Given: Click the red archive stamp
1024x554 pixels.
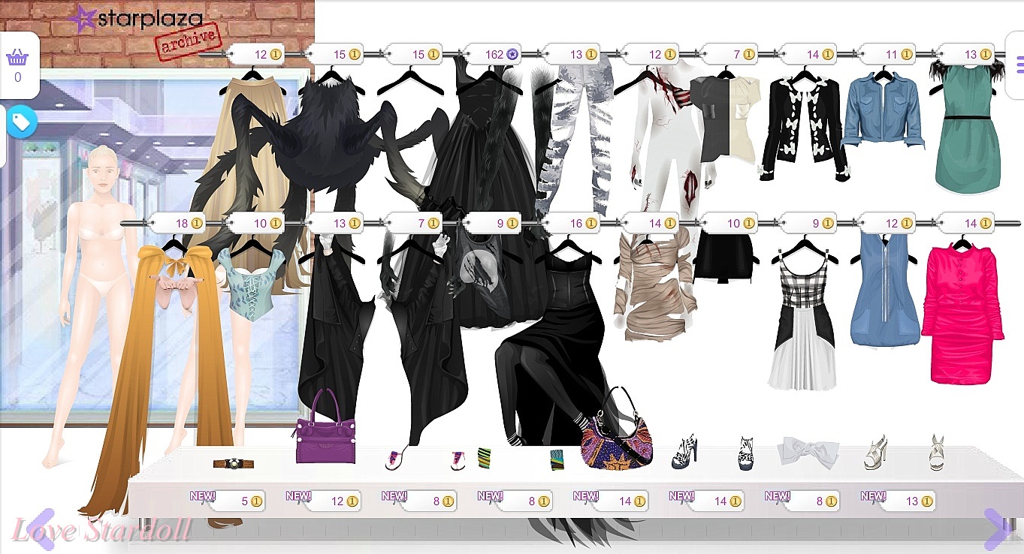Looking at the screenshot, I should [189, 41].
